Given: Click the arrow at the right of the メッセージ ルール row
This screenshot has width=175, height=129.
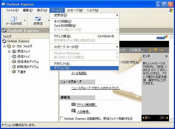Looking at the screenshot, I should click(x=117, y=47).
